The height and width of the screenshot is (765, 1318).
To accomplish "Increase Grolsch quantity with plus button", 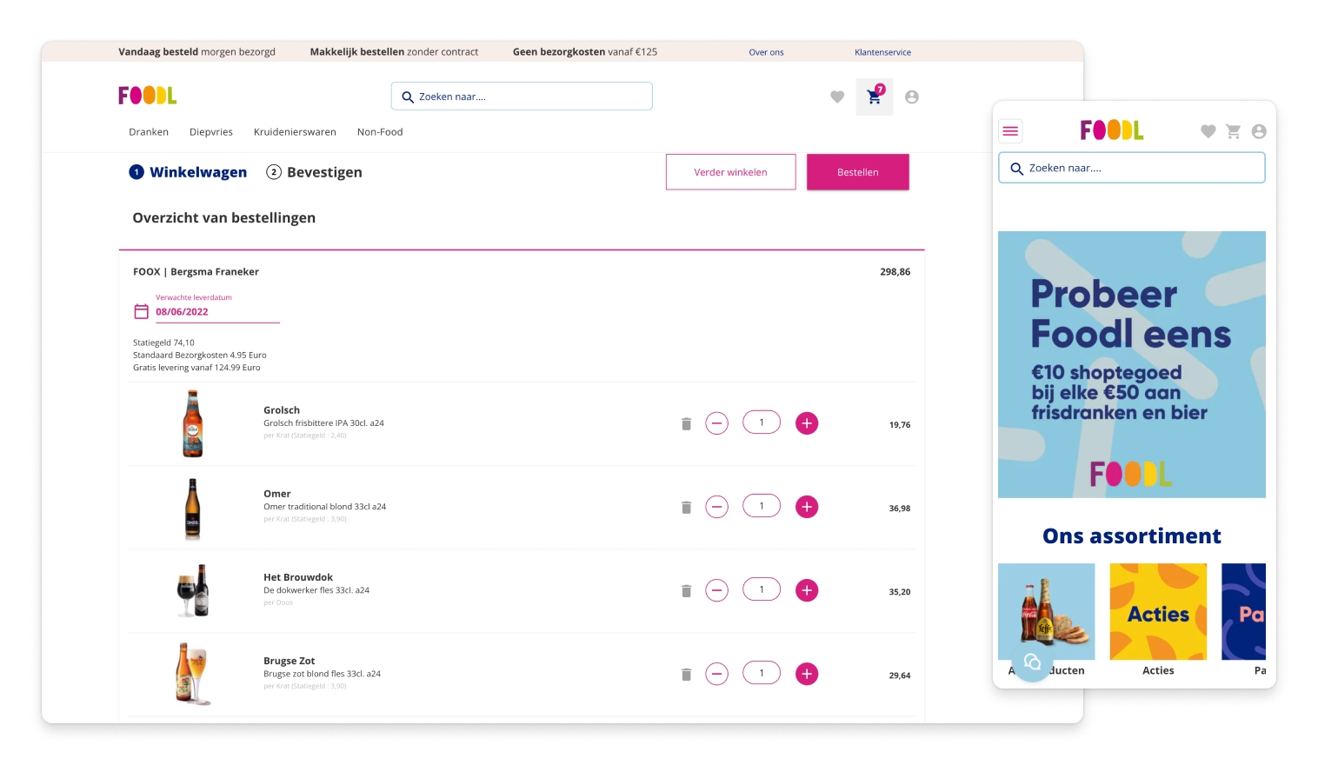I will [807, 423].
